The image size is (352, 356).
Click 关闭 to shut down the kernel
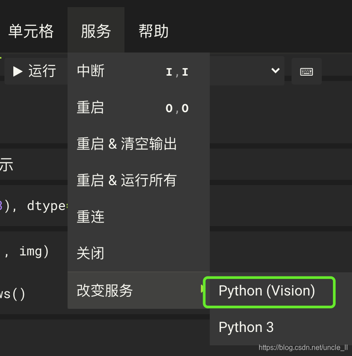(90, 253)
